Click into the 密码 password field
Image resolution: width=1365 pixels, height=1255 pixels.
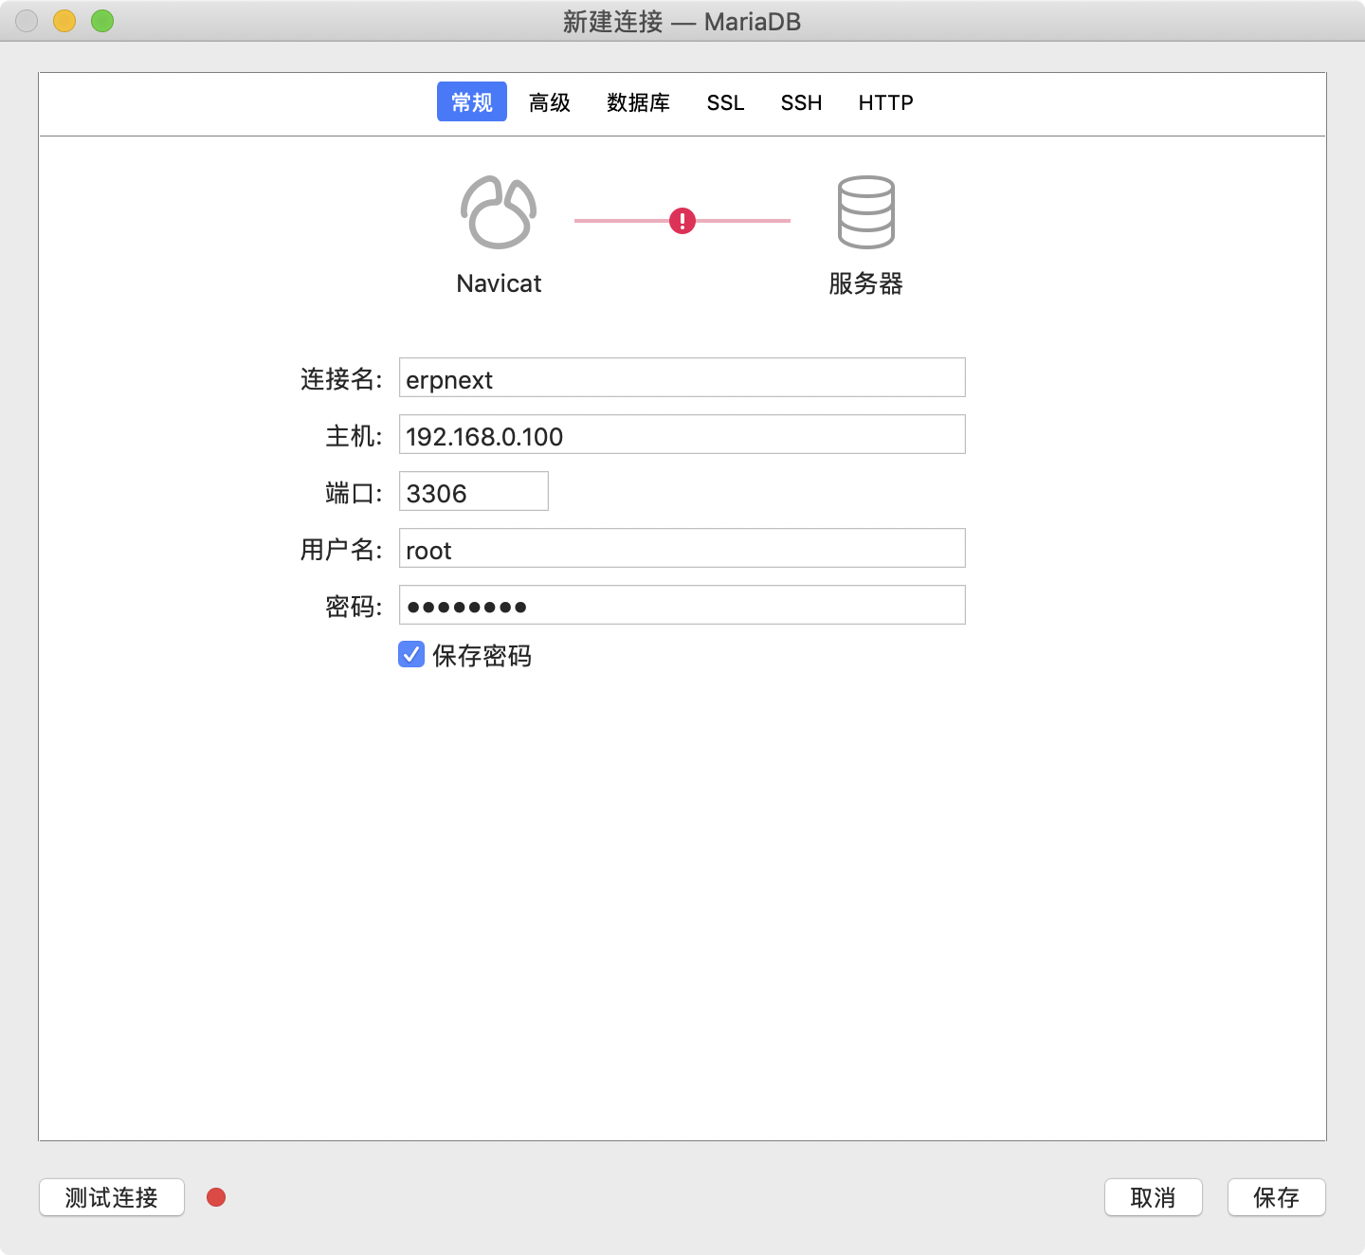[682, 605]
